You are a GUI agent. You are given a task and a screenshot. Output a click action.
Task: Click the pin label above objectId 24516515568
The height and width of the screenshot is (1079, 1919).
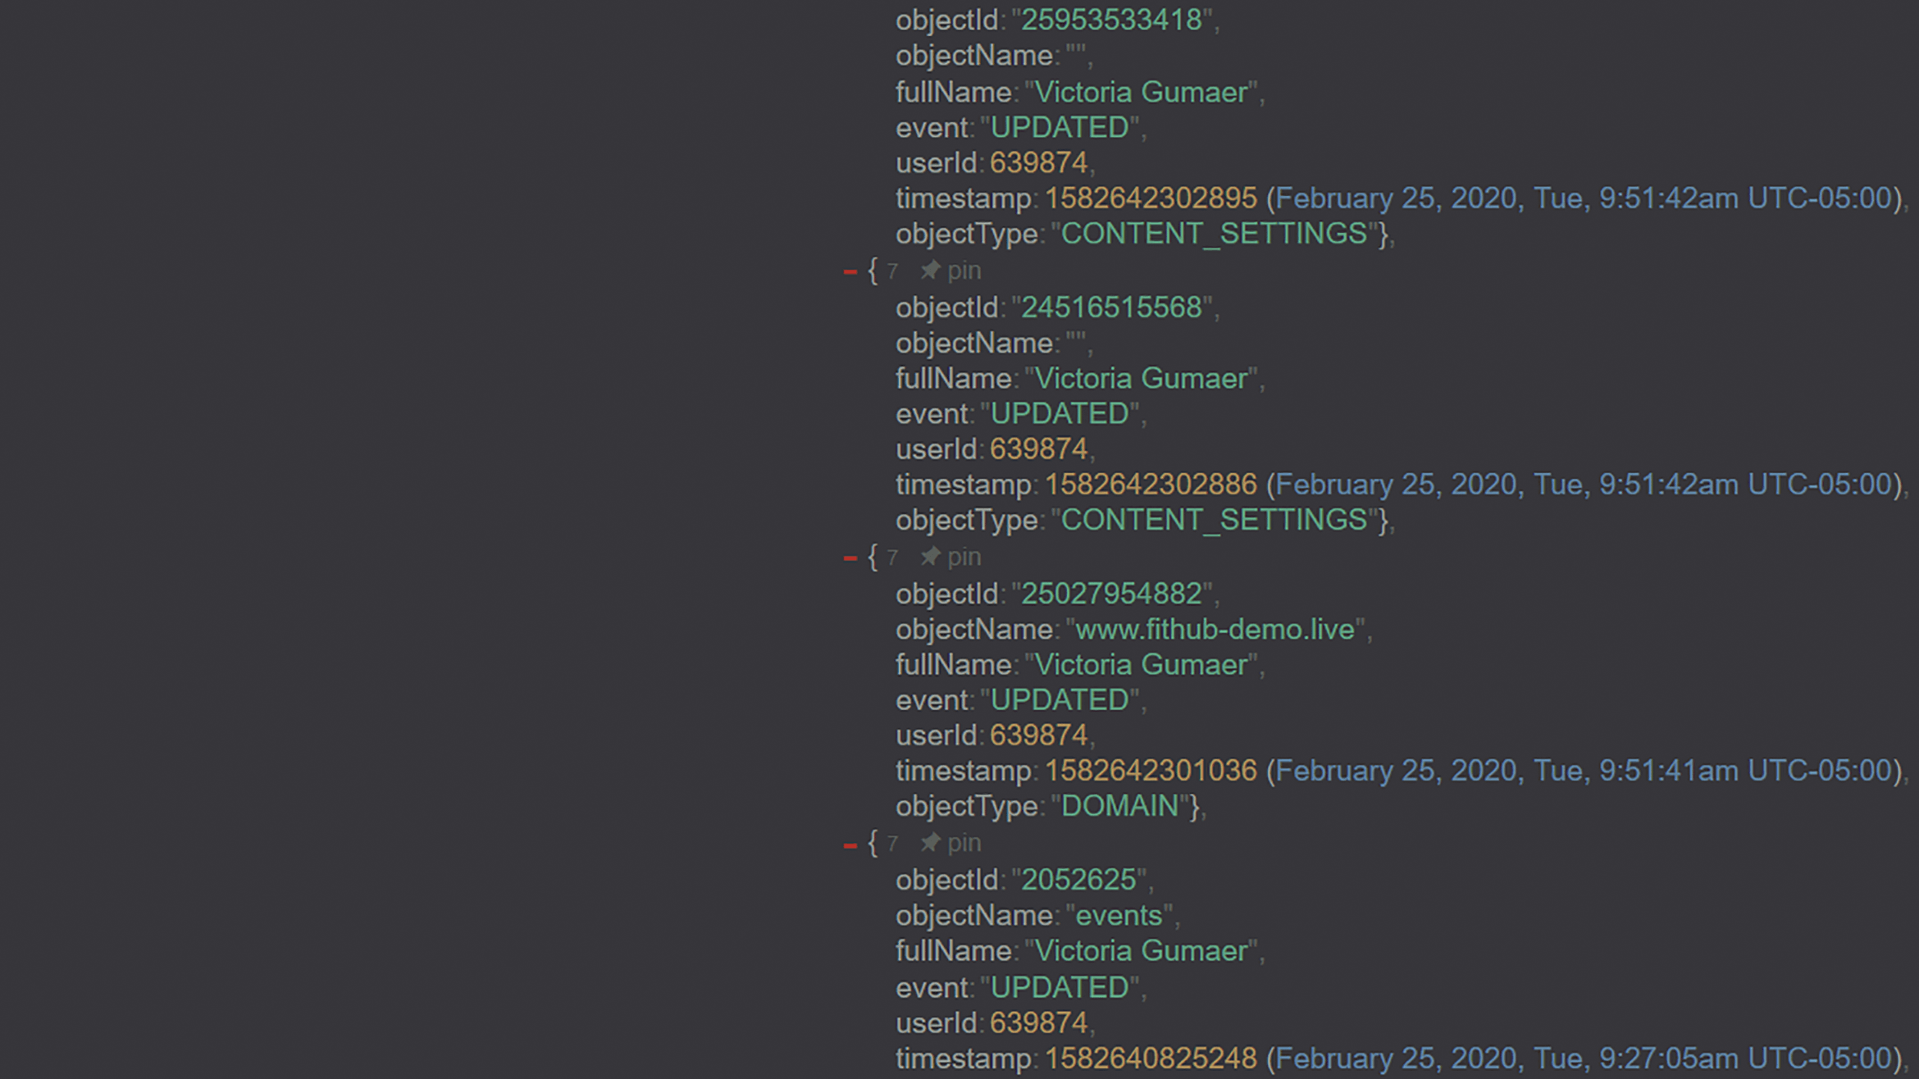tap(964, 271)
